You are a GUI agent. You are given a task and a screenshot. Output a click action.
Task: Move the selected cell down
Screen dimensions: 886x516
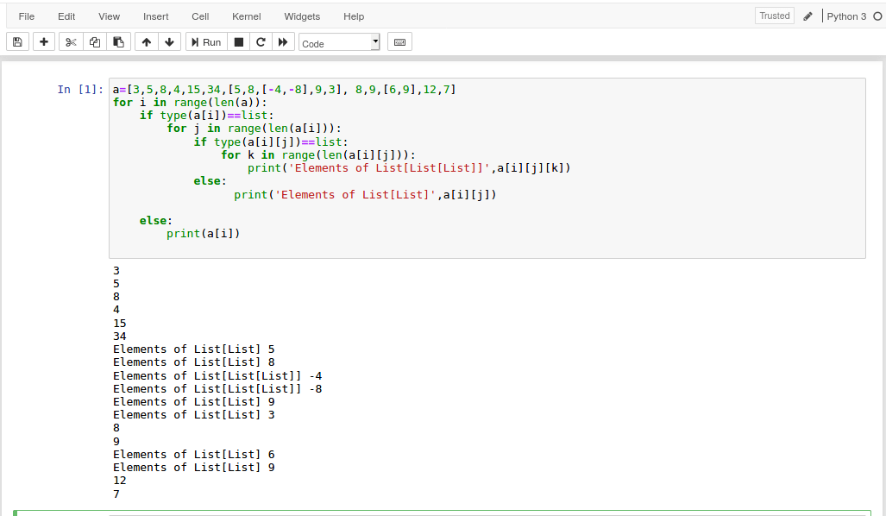[170, 41]
